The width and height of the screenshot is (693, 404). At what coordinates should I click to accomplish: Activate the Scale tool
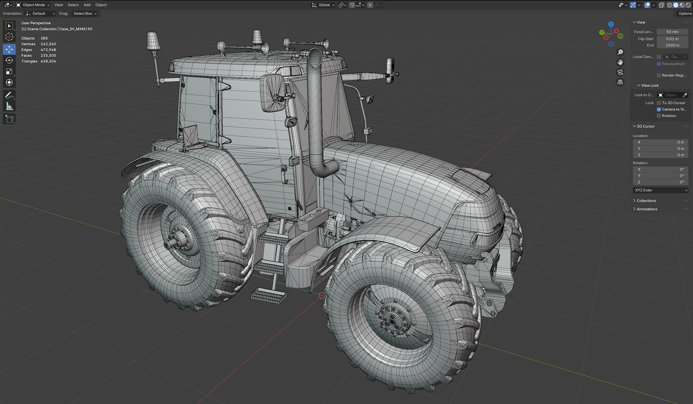click(x=9, y=71)
